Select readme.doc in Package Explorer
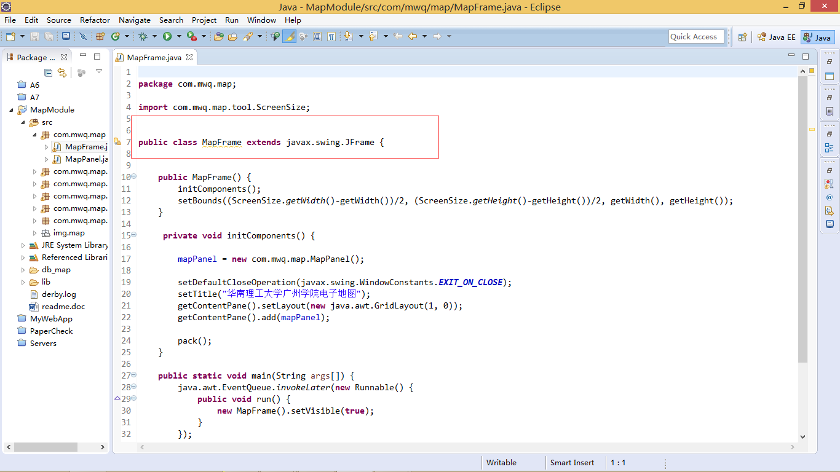 63,307
